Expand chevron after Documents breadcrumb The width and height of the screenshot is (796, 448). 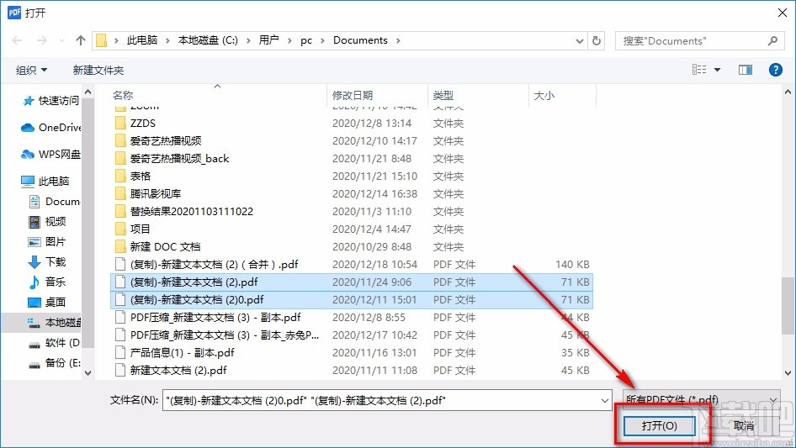(398, 40)
